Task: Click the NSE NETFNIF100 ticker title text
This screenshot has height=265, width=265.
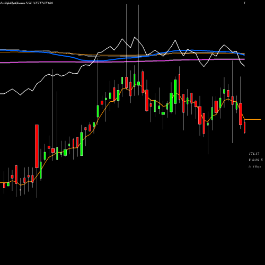Action: 39,3
